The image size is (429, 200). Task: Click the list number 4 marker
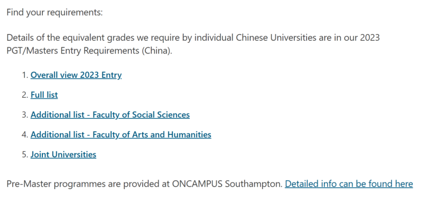pos(25,135)
